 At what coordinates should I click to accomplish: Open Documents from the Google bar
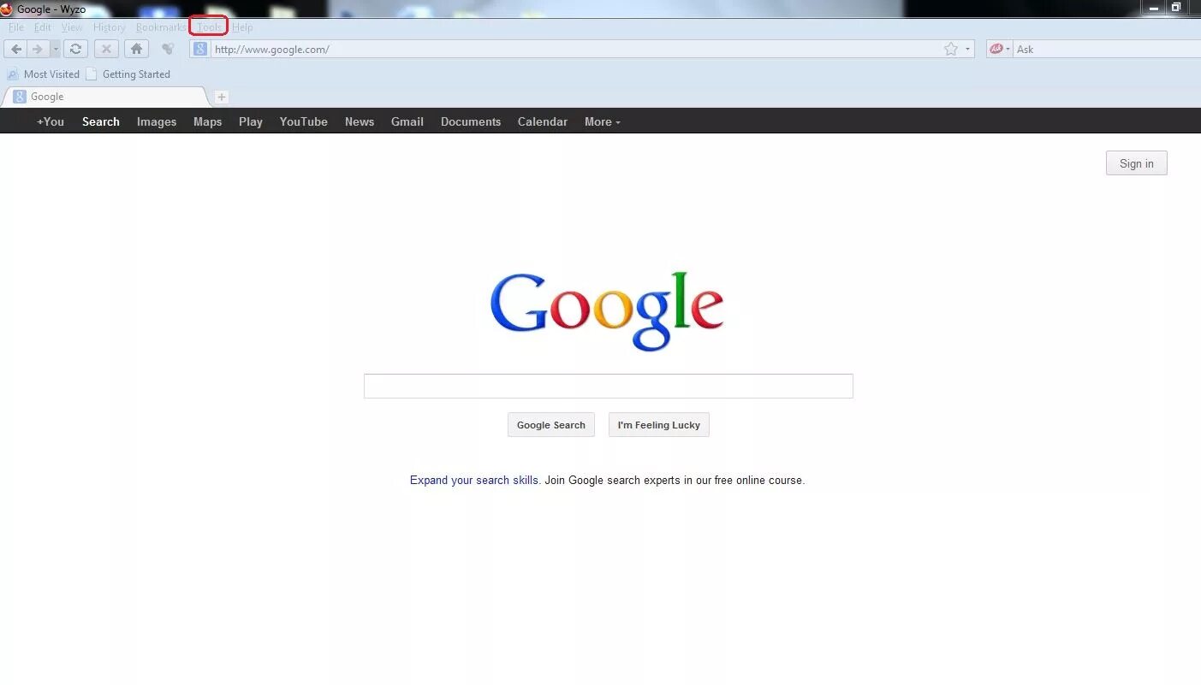click(471, 121)
